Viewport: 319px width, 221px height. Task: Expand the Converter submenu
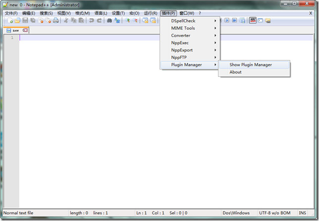click(190, 35)
